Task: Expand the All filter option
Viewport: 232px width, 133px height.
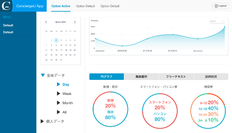Action: point(59,112)
